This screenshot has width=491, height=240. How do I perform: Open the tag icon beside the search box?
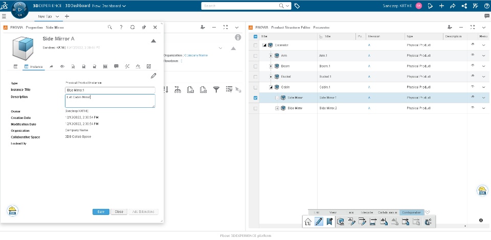tap(297, 6)
